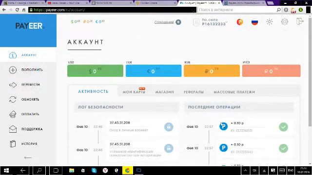Click the Пополнить plus icon
The width and height of the screenshot is (312, 175).
[x=13, y=70]
